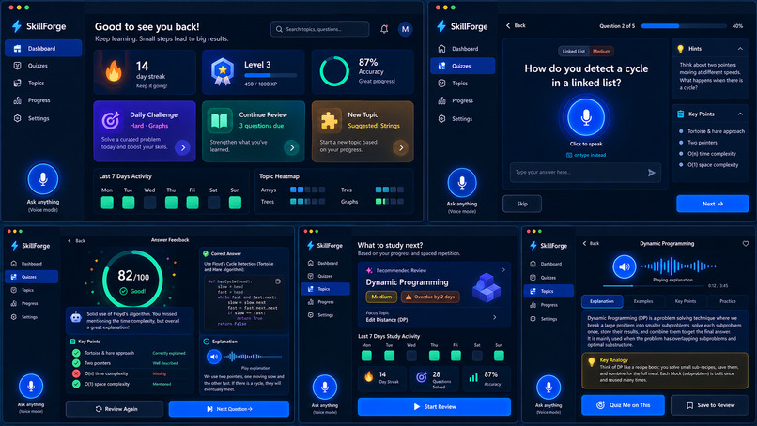Viewport: 757px width, 426px height.
Task: Click the Ask anything microphone in the Quiz window
Action: [461, 182]
